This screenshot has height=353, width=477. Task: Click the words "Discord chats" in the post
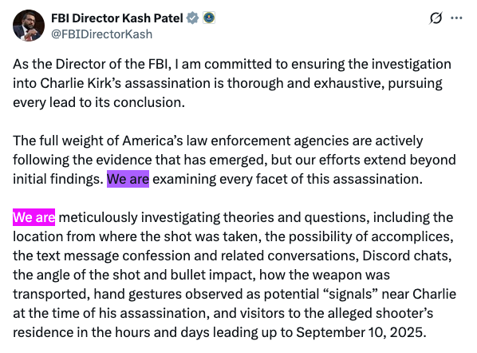tap(405, 256)
